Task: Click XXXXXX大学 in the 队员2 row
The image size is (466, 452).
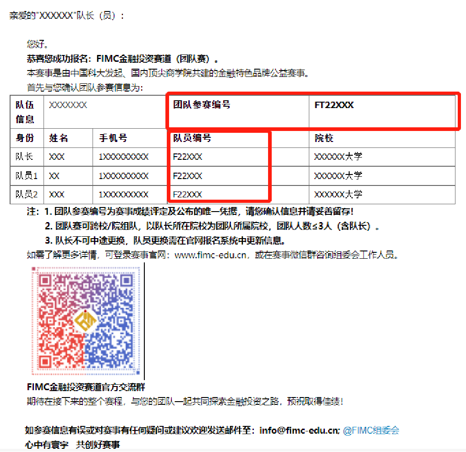Action: (x=338, y=194)
